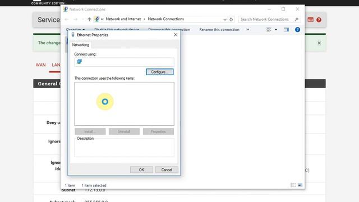Click Network Connections breadcrumb

click(166, 19)
